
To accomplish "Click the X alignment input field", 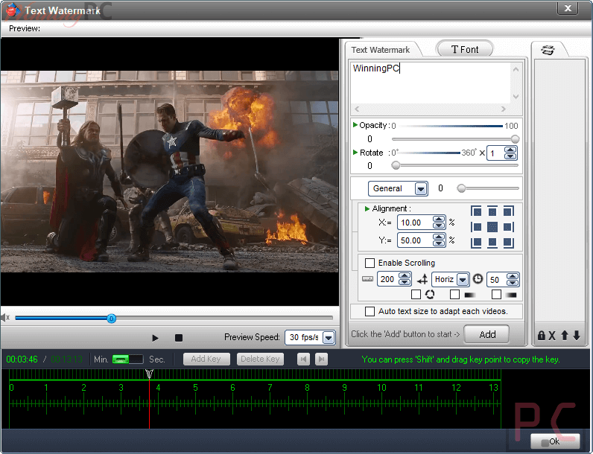I will [415, 223].
